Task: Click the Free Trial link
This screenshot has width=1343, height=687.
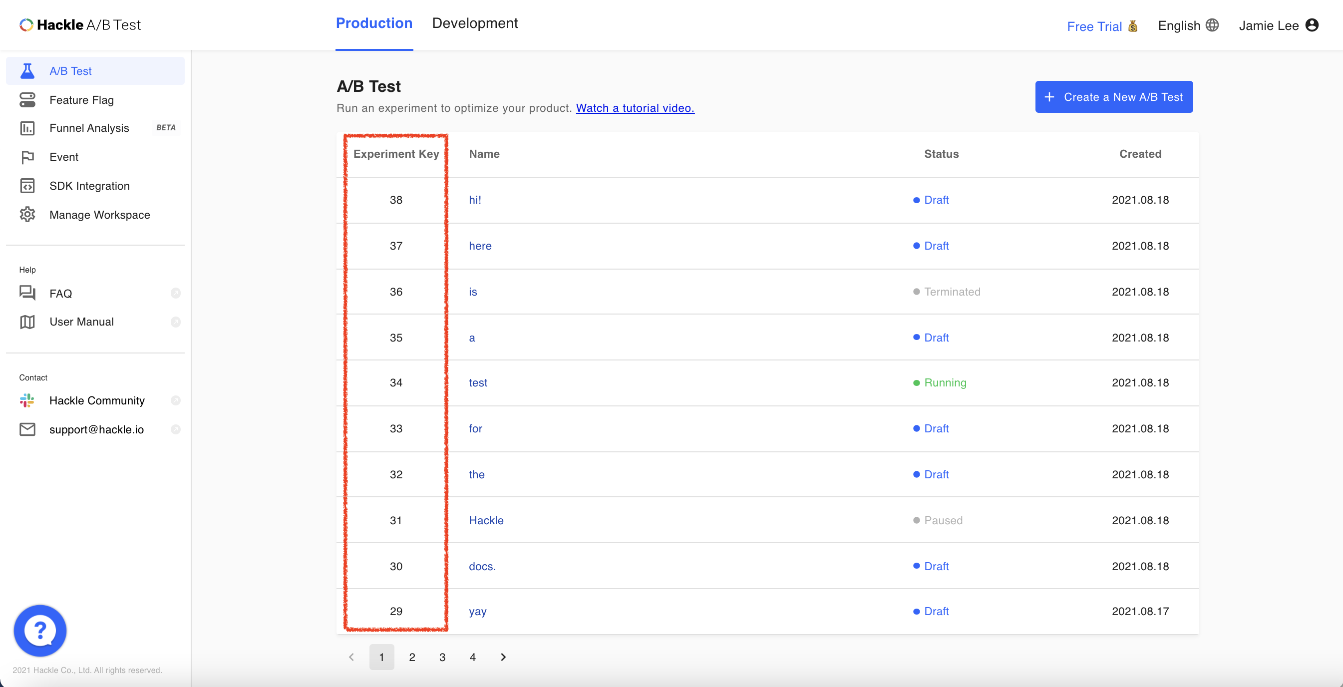Action: pyautogui.click(x=1094, y=26)
